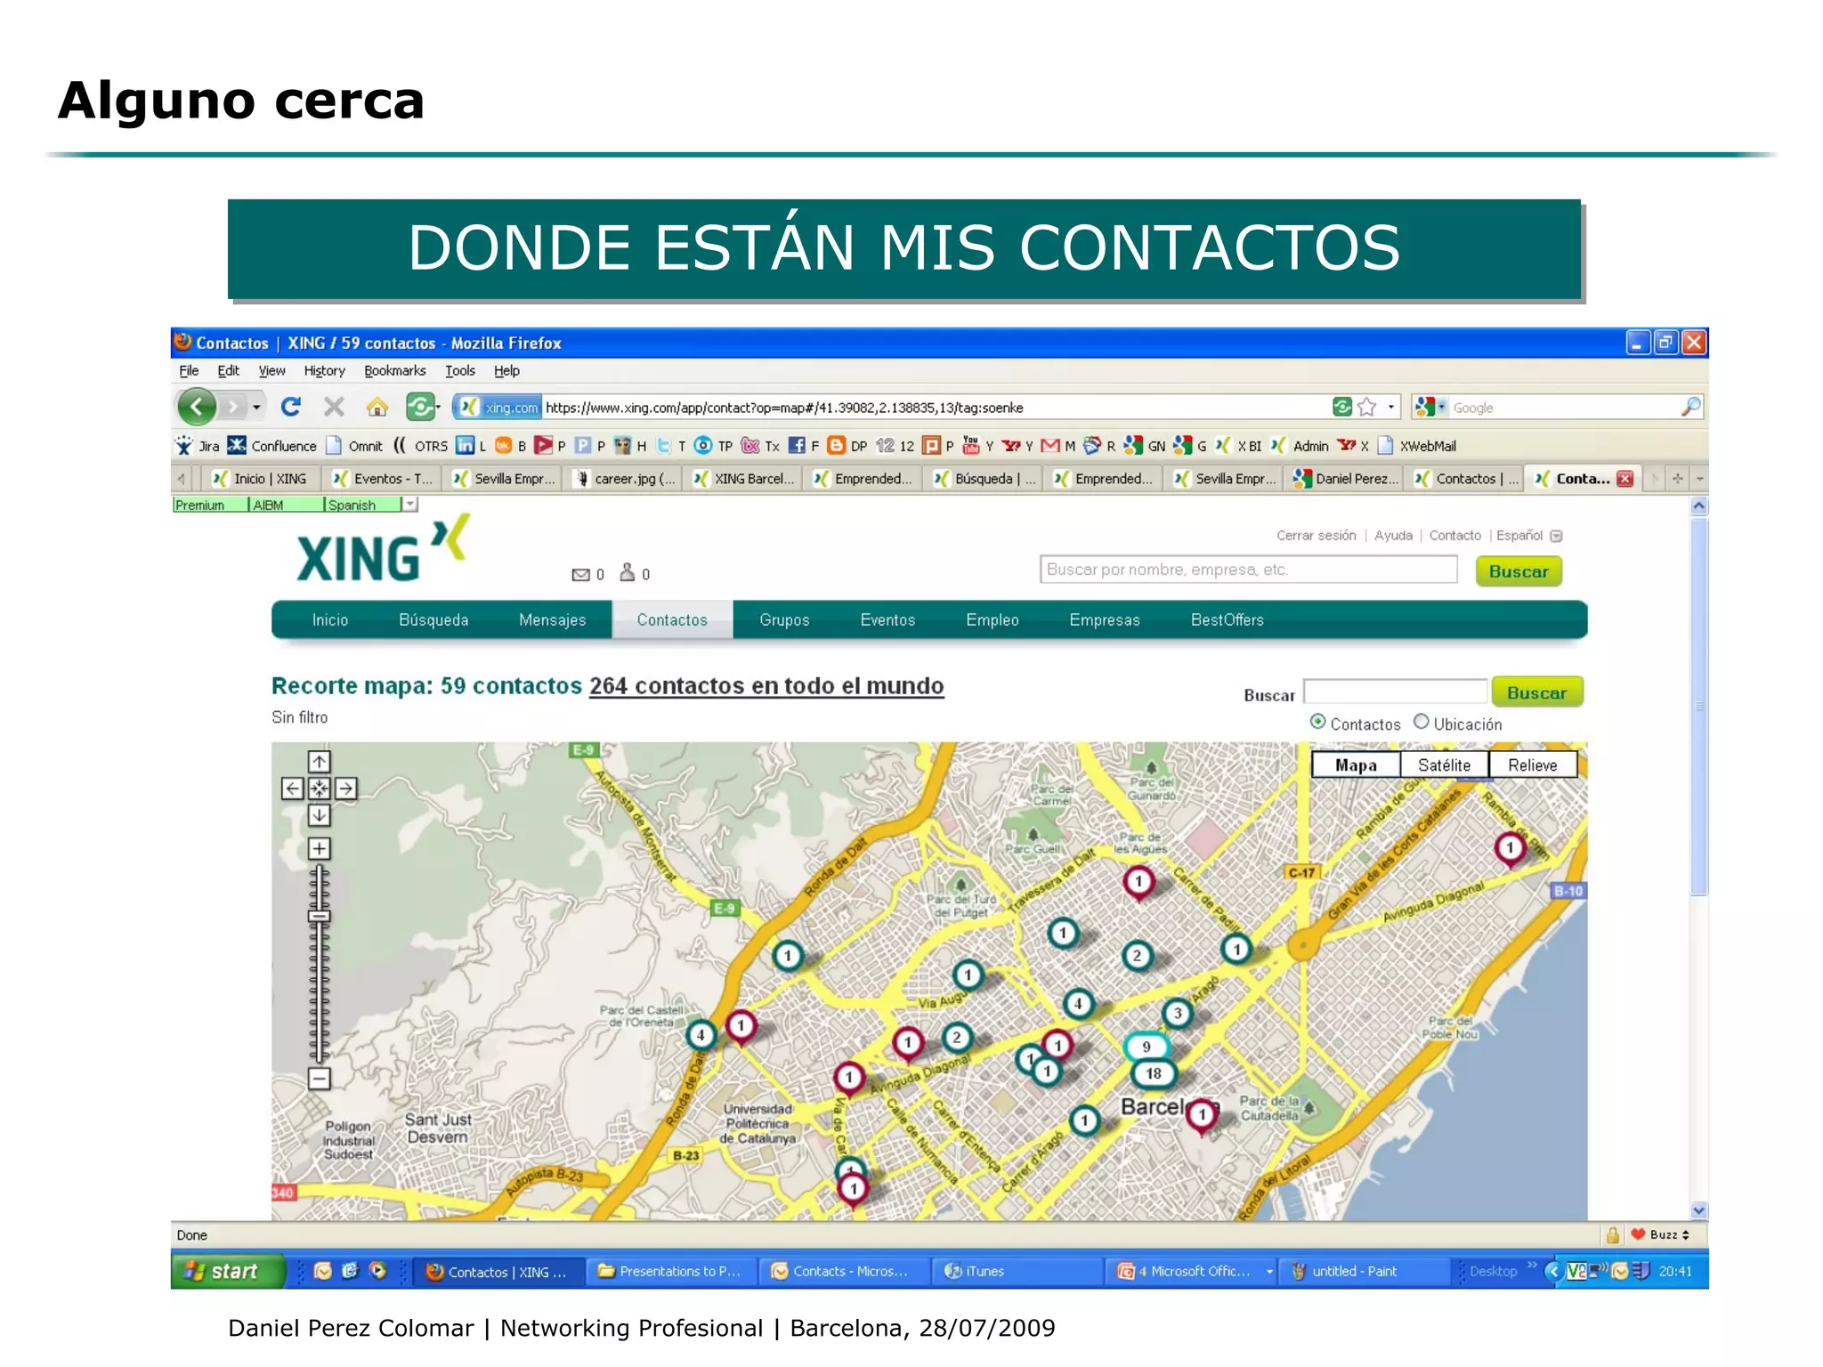Viewport: 1823px width, 1367px height.
Task: Click the XING logo
Action: [x=383, y=550]
